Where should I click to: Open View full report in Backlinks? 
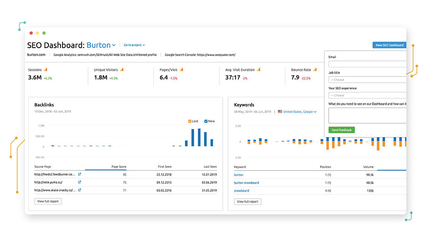pyautogui.click(x=48, y=201)
